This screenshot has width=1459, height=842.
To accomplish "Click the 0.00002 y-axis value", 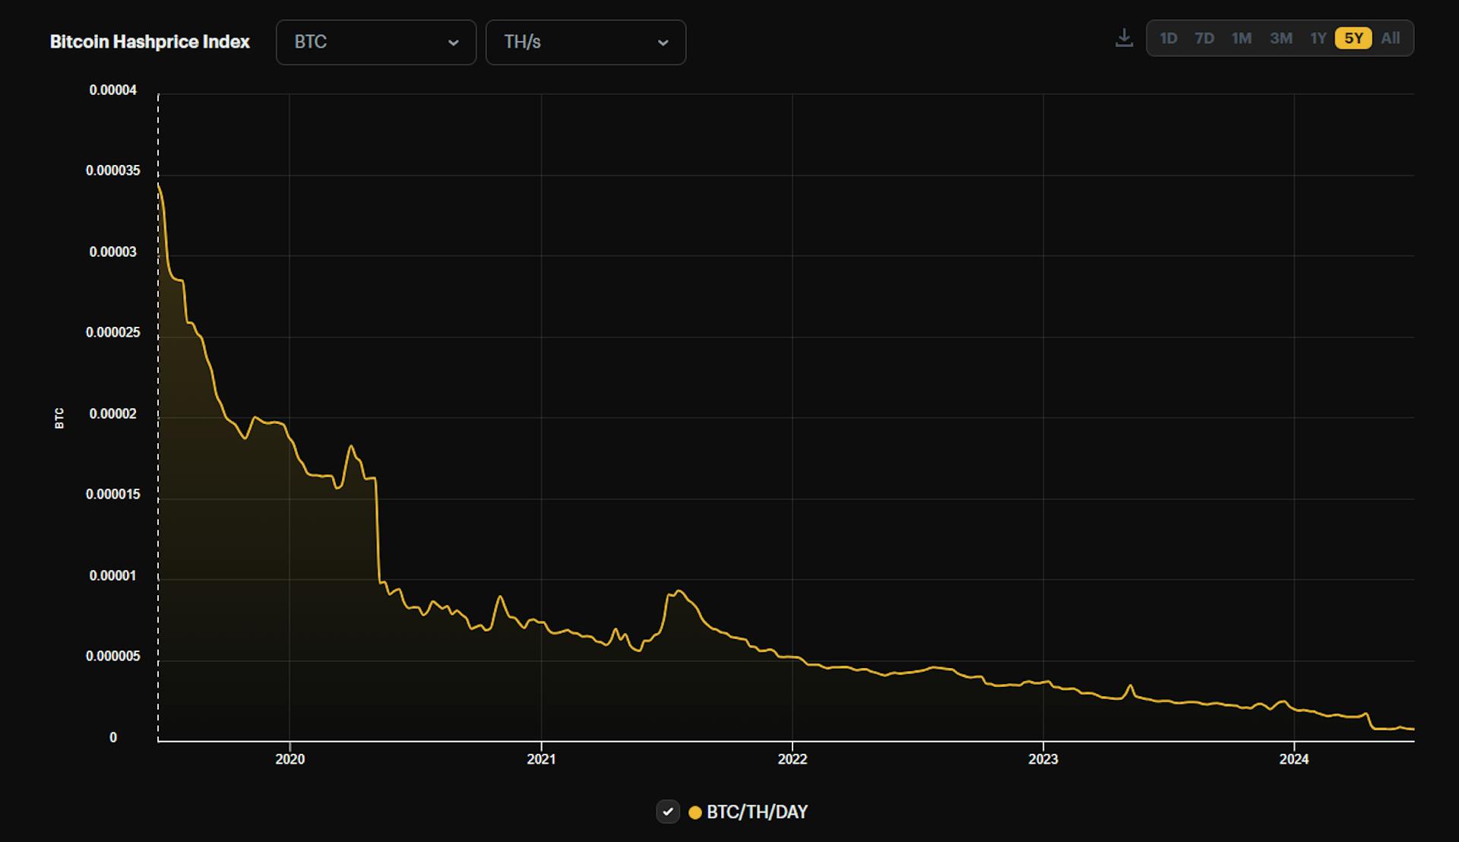I will (112, 413).
